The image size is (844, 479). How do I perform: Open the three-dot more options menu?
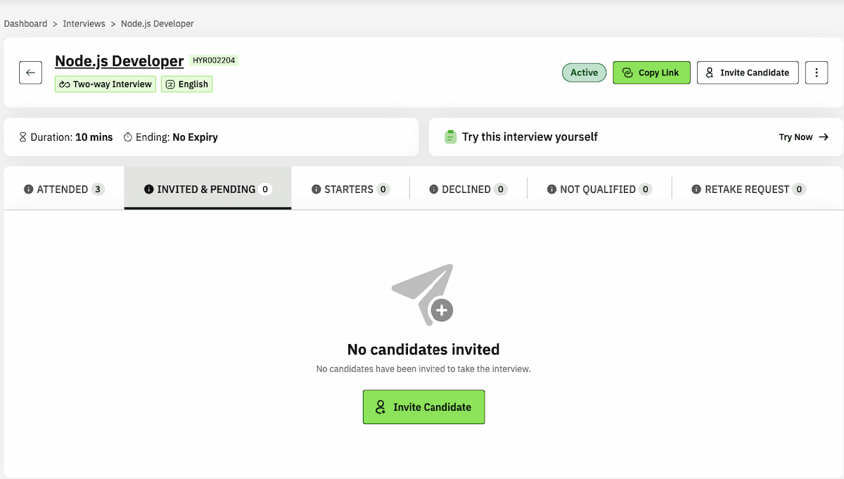(x=816, y=72)
